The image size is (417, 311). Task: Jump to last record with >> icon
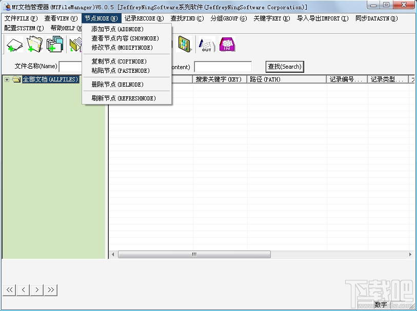(50, 289)
